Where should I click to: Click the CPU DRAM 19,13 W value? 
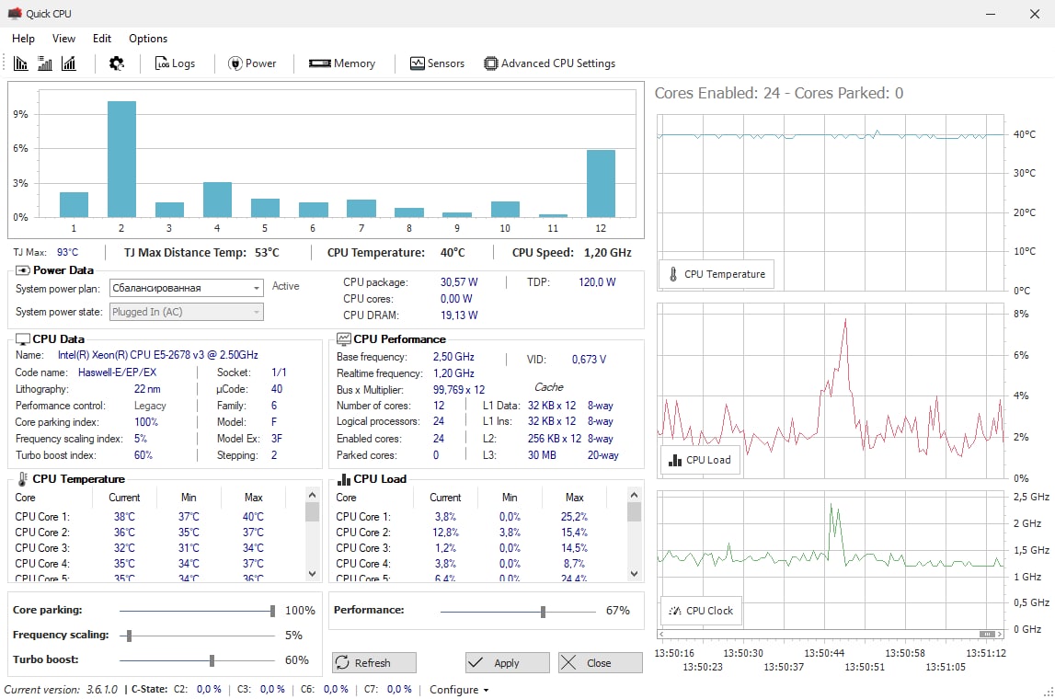tap(460, 315)
